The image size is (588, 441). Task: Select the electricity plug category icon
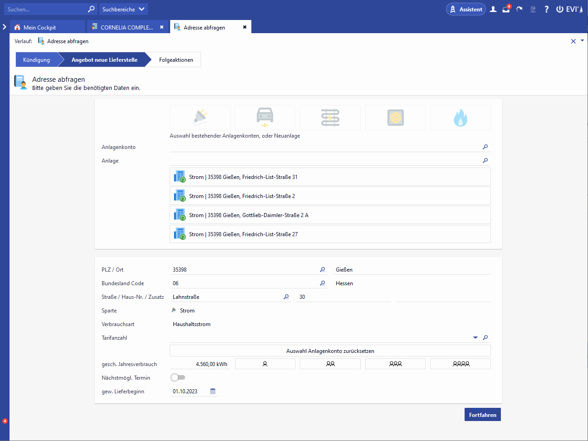pos(200,118)
